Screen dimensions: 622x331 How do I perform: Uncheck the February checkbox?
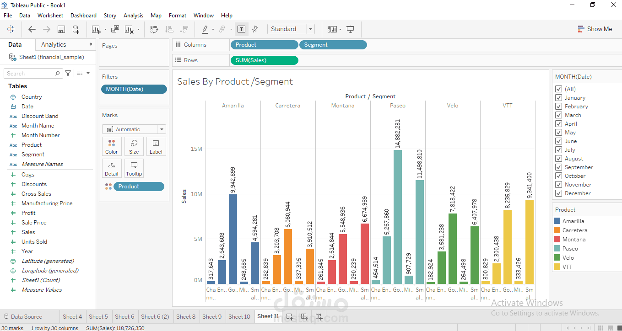[x=558, y=107]
